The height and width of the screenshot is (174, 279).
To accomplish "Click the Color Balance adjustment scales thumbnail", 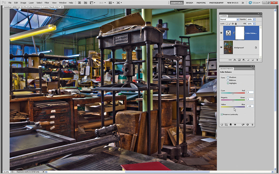I will point(228,33).
